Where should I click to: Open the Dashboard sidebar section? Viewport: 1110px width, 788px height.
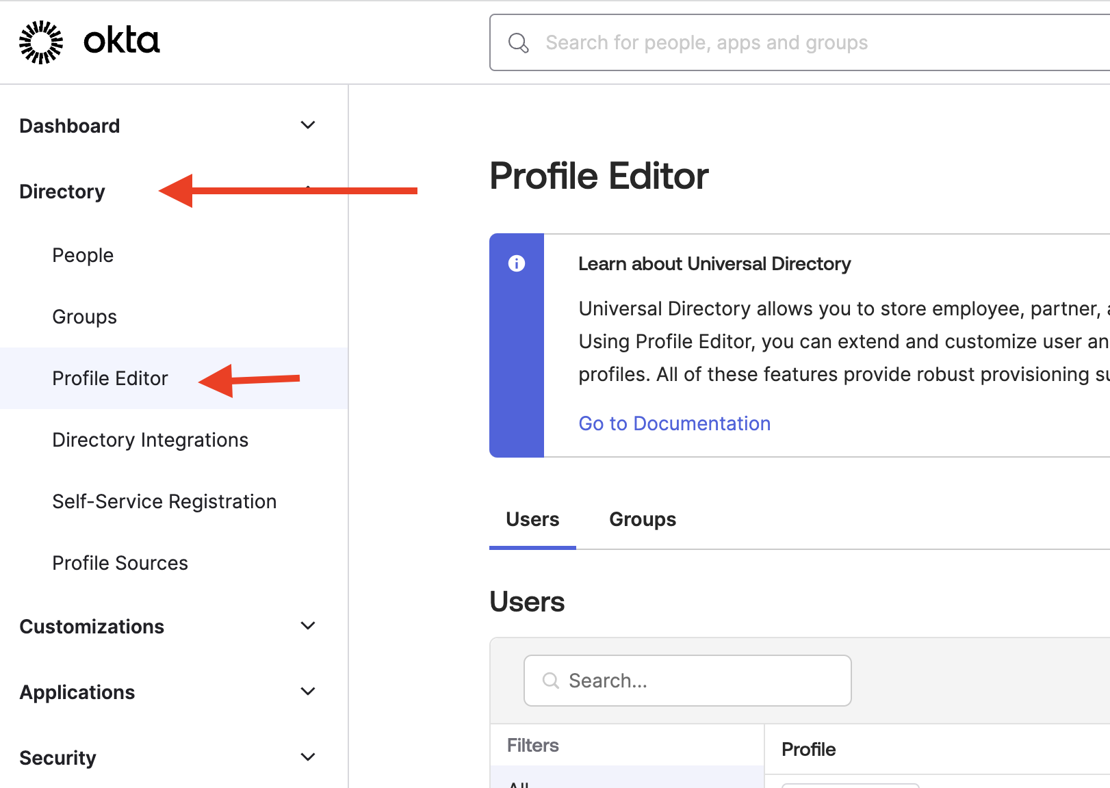tap(70, 126)
